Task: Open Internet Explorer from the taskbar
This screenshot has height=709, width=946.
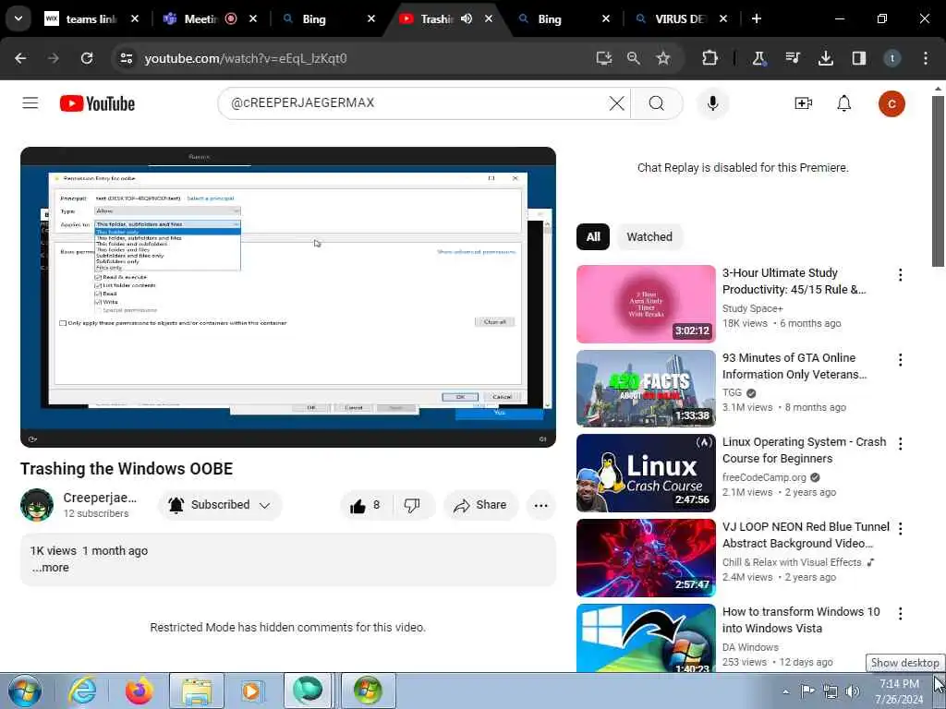Action: [x=82, y=691]
